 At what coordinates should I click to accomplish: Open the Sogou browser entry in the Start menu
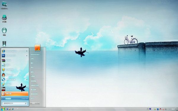point(15,80)
